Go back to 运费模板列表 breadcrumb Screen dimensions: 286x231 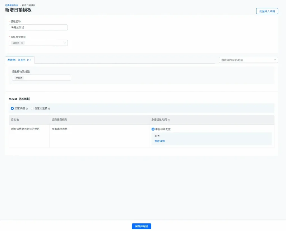pos(11,5)
